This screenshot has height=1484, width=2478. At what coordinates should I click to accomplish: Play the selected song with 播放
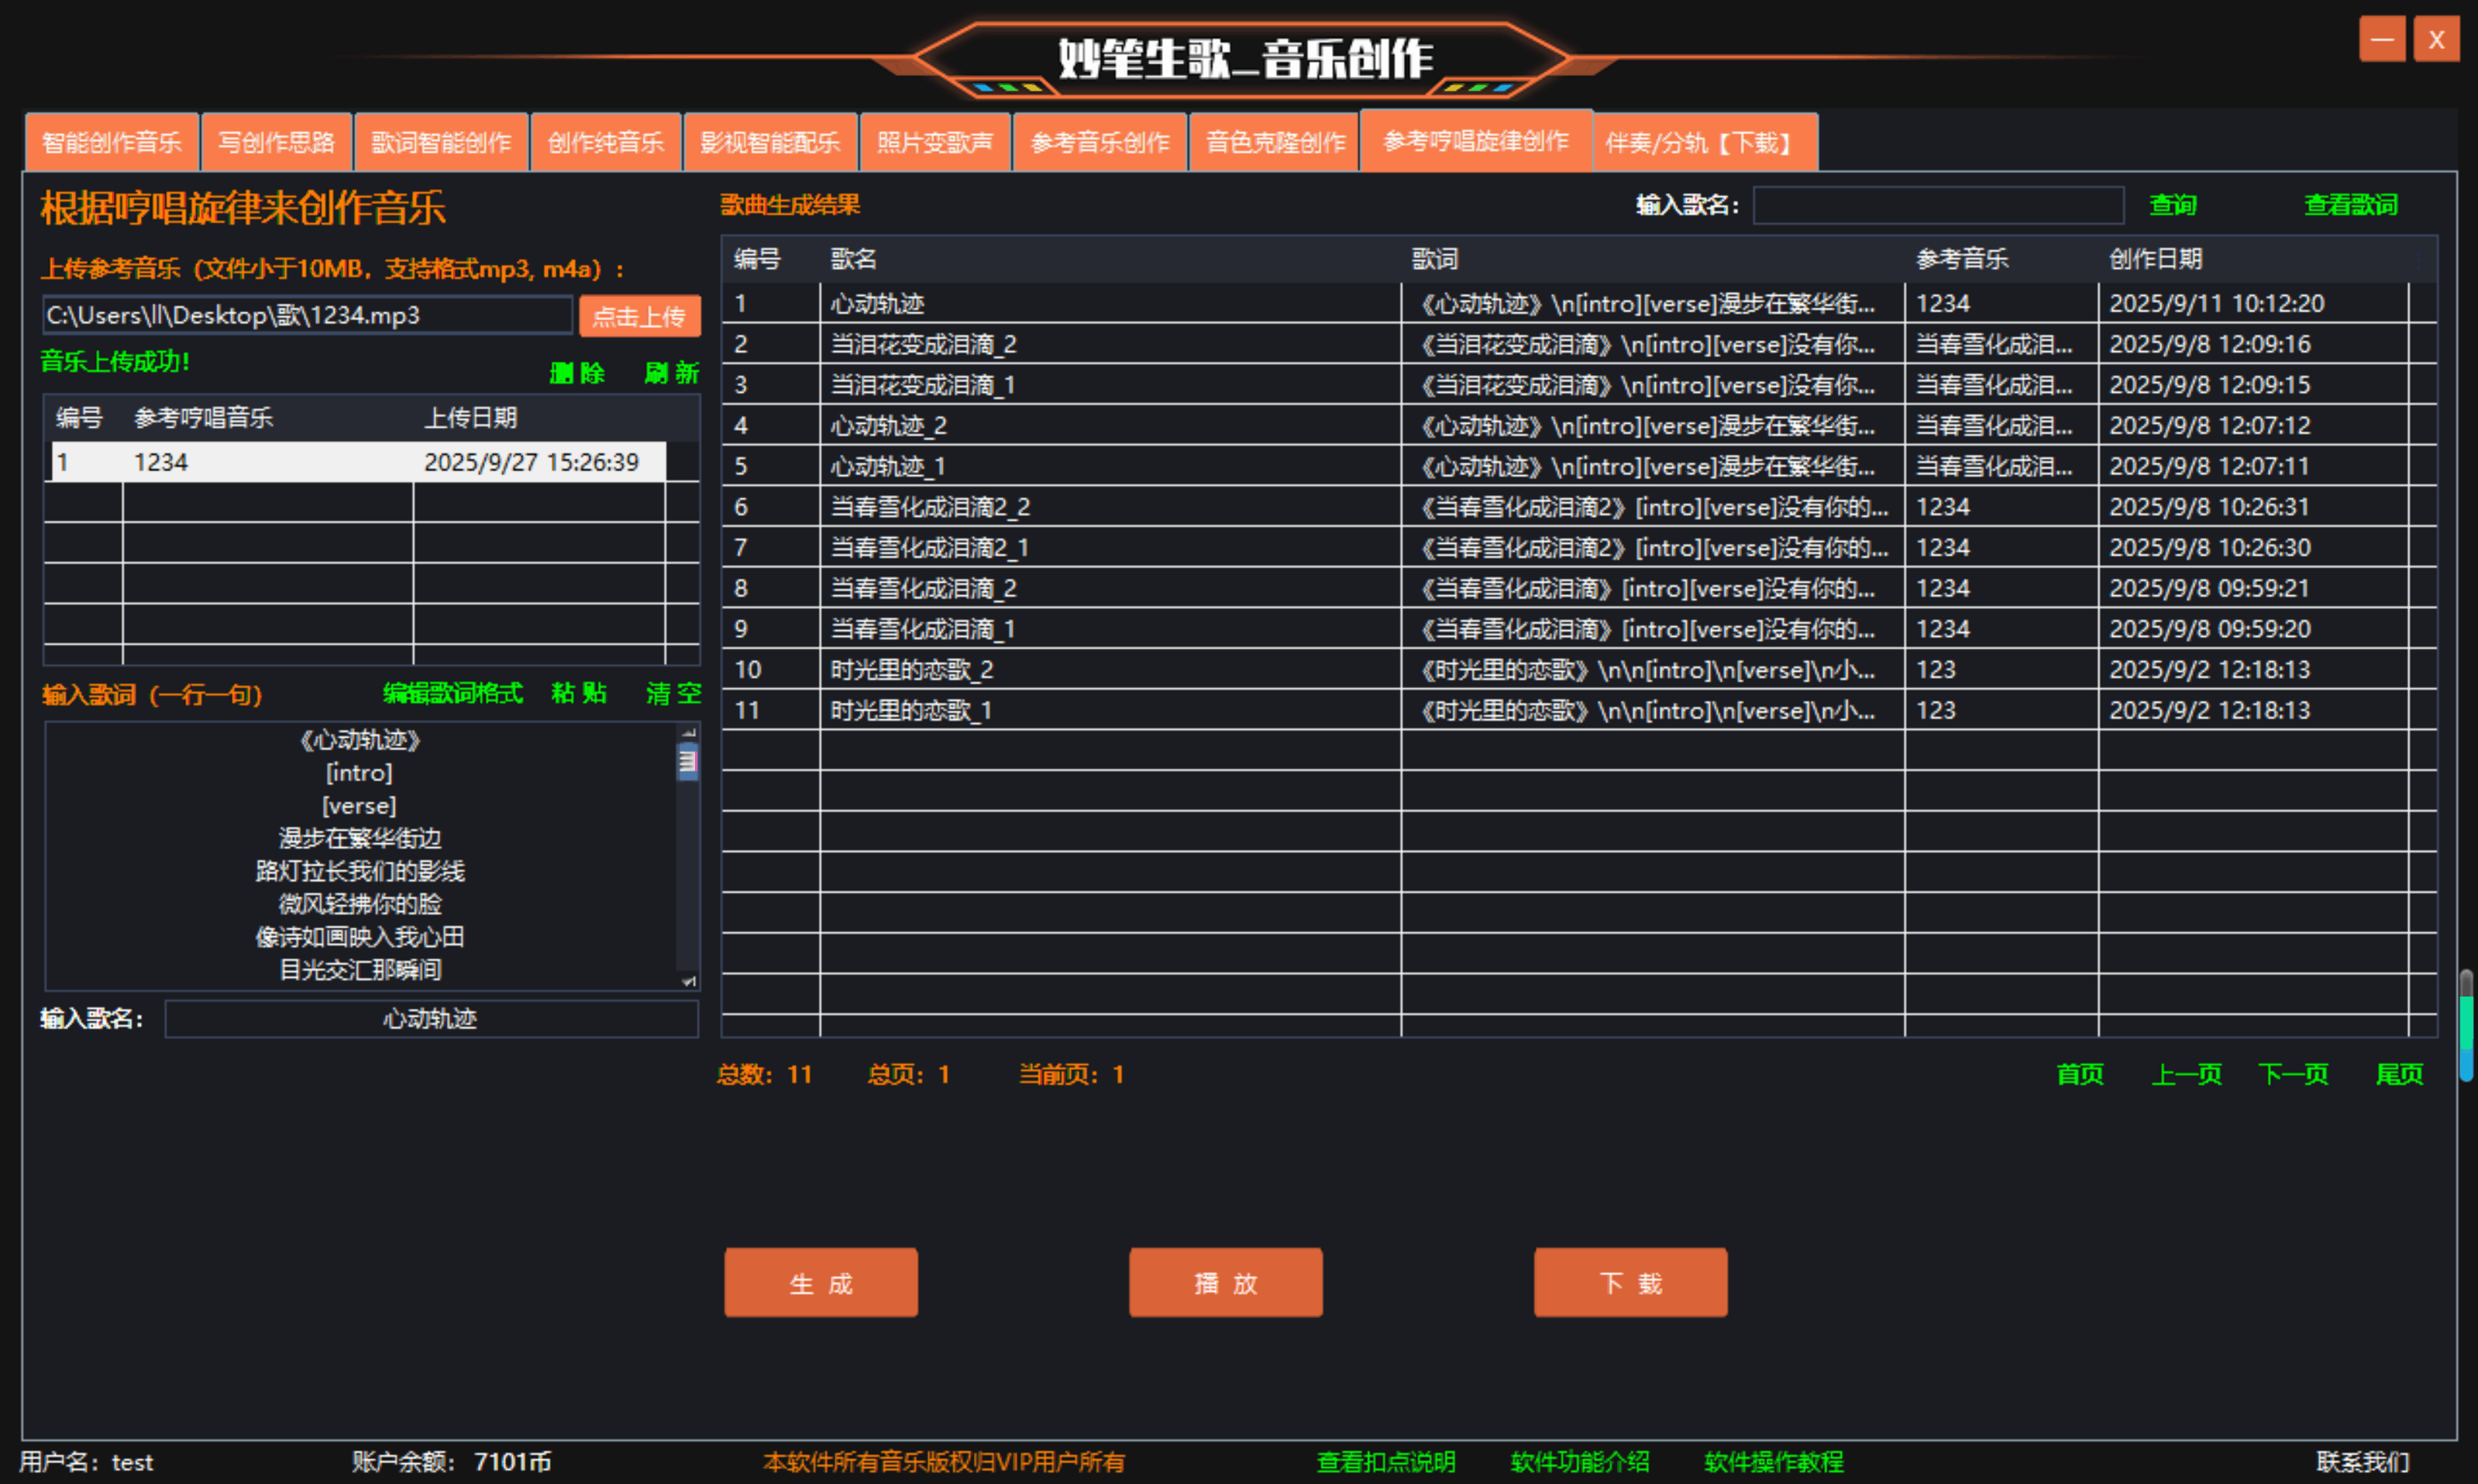point(1226,1282)
